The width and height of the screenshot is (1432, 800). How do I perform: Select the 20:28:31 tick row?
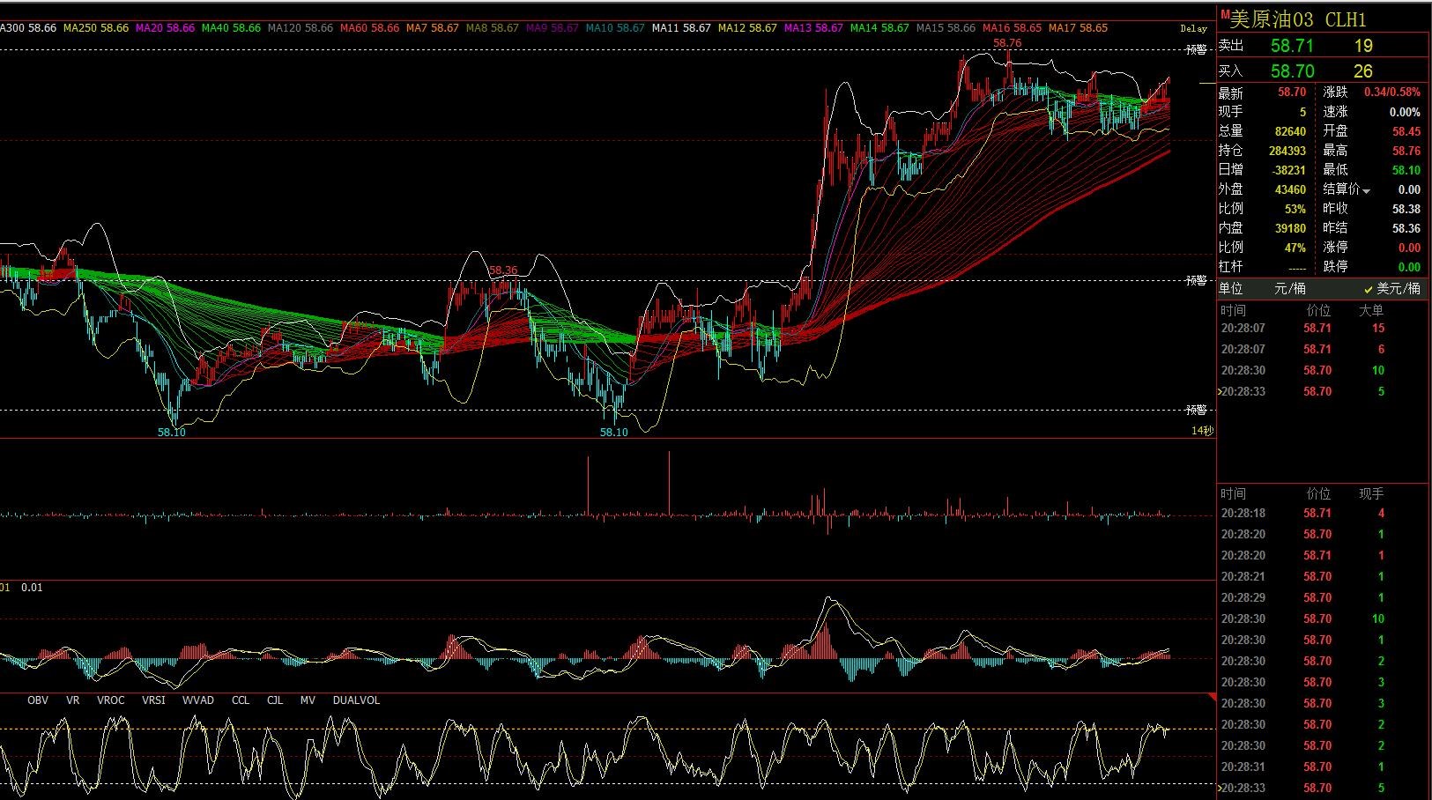(1322, 767)
